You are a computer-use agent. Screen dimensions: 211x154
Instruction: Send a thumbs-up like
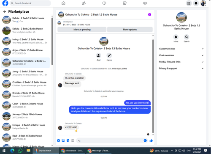point(151,140)
